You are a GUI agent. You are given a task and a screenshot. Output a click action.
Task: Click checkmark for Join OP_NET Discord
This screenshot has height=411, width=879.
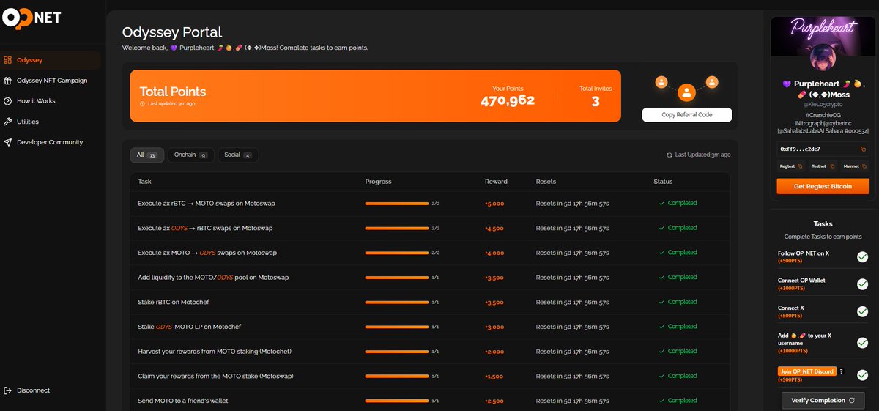[862, 376]
